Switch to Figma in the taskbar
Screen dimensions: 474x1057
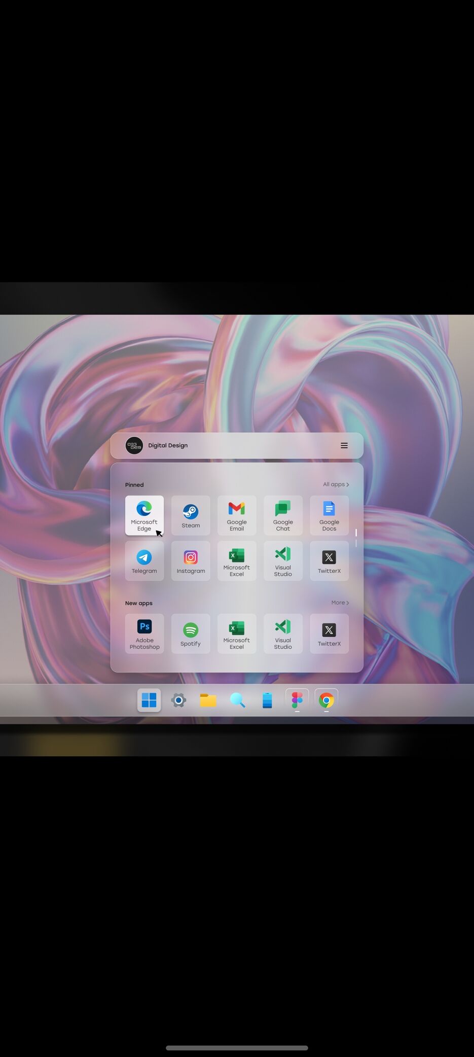pyautogui.click(x=297, y=700)
